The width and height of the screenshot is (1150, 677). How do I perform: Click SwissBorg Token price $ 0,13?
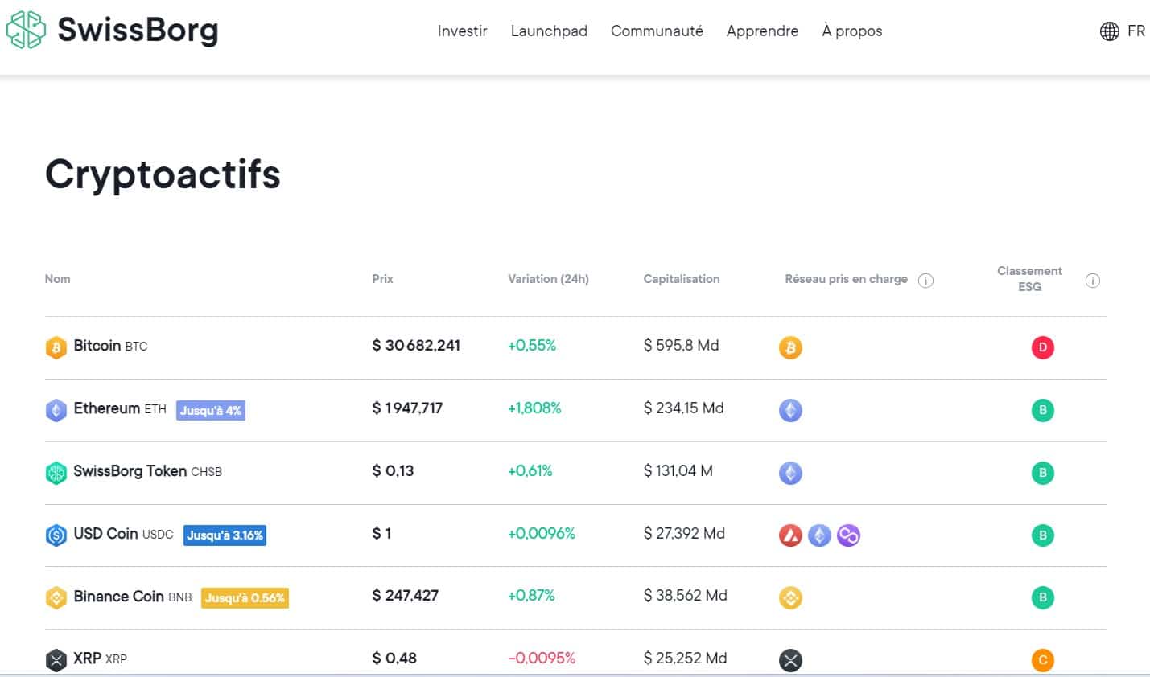coord(393,471)
